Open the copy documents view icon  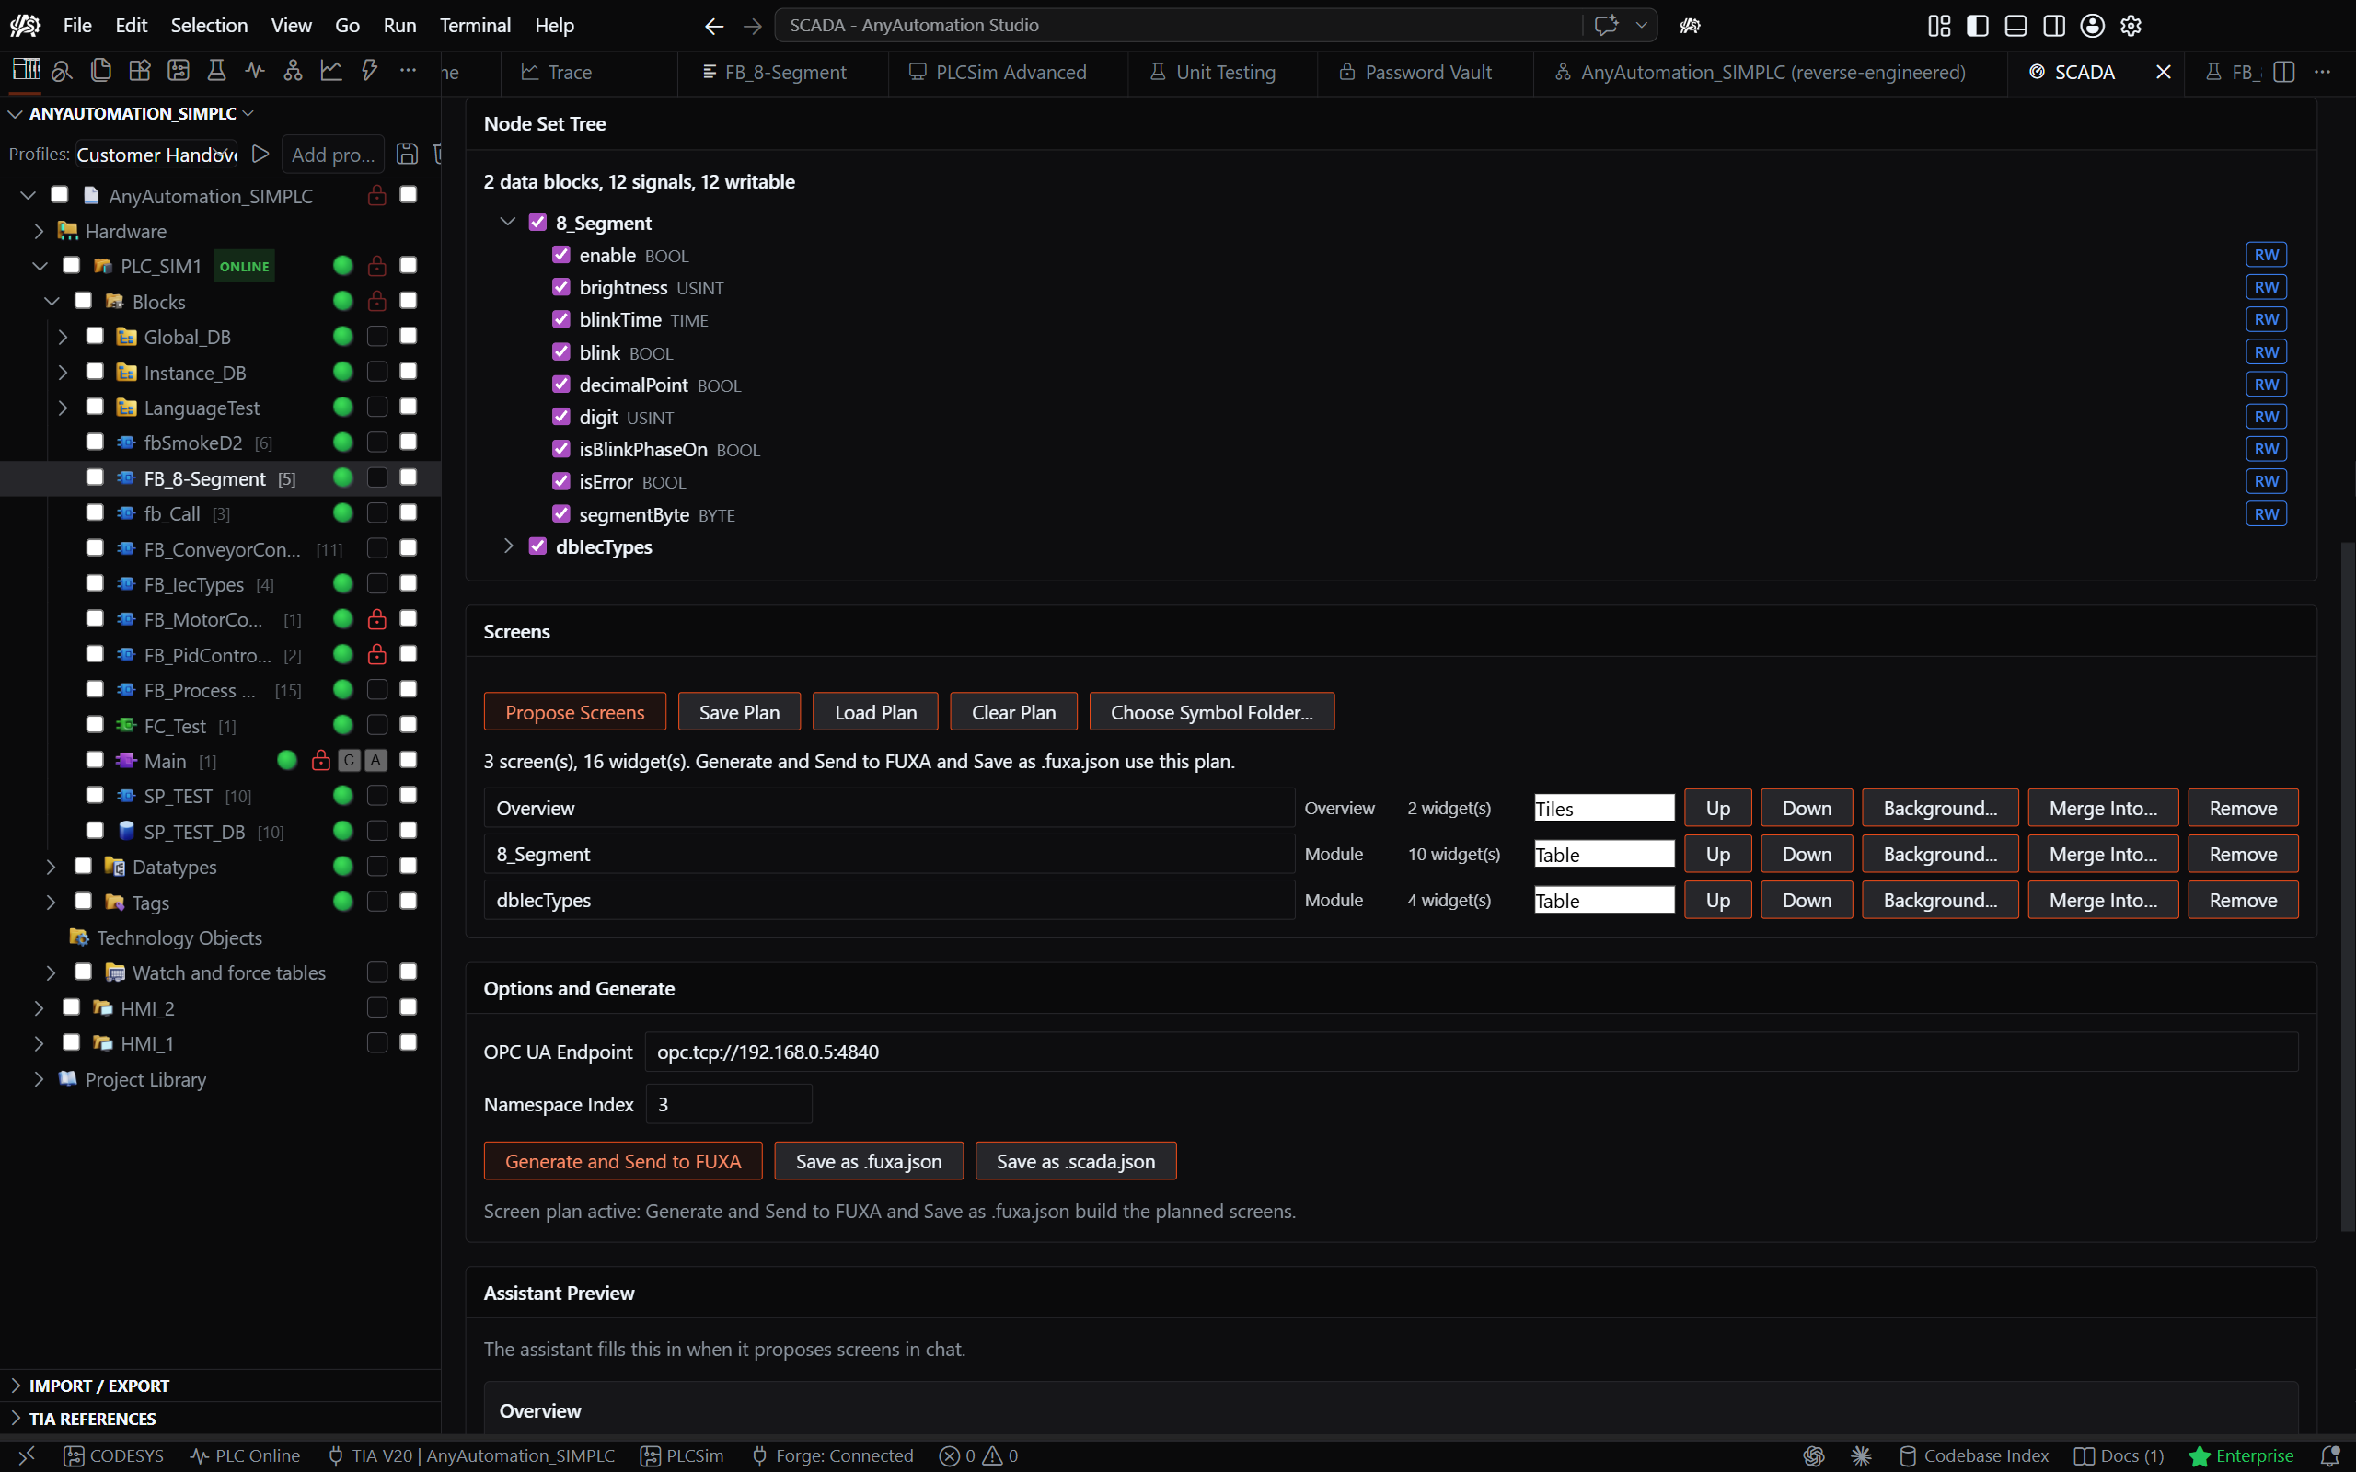click(x=100, y=70)
